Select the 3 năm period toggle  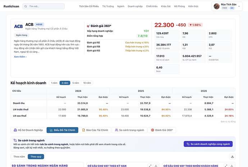coord(65,83)
